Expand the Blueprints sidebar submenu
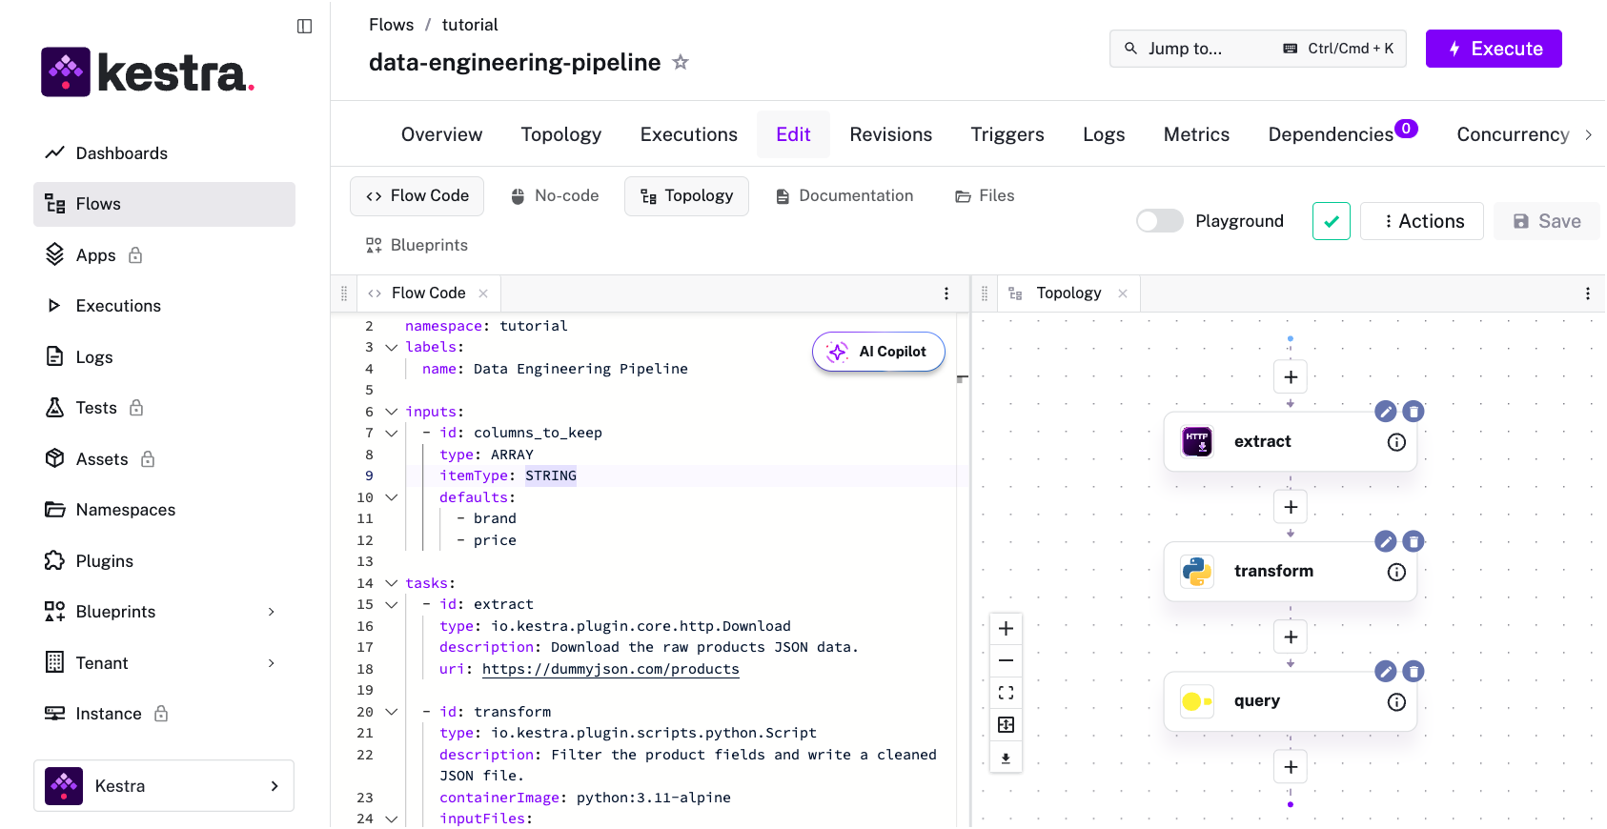Image resolution: width=1607 pixels, height=829 pixels. coord(271,612)
